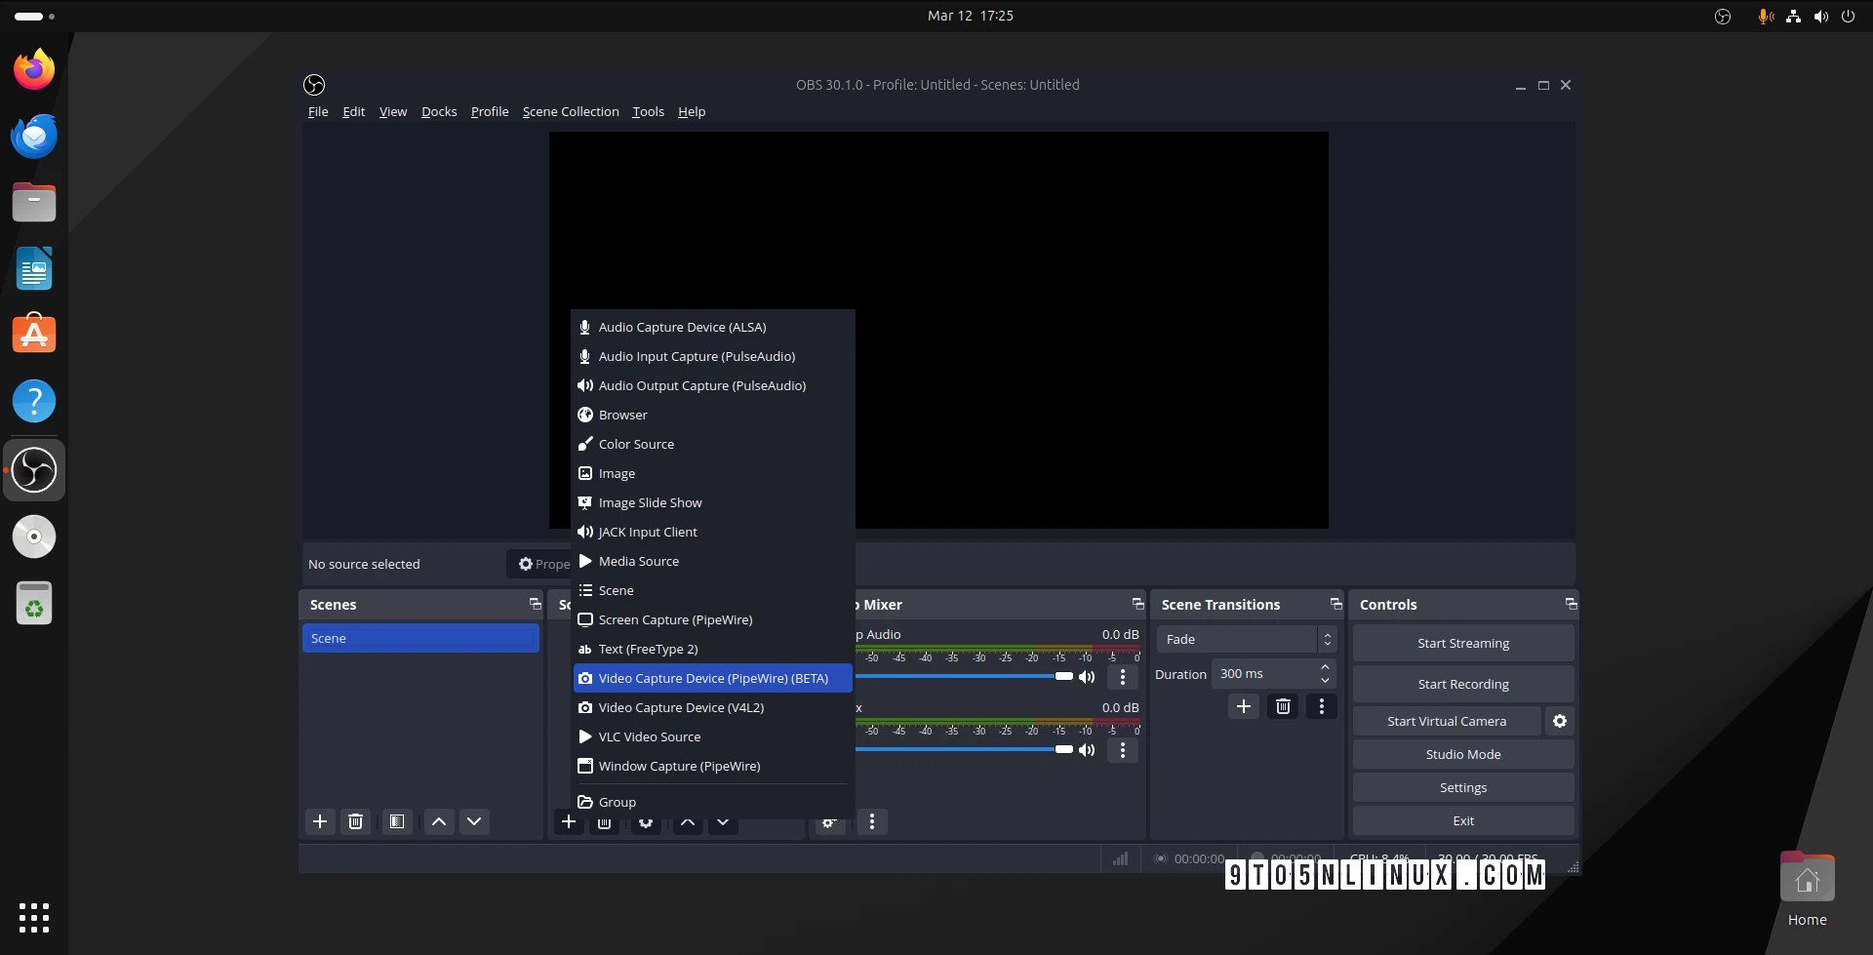Open scene filters icon in Scenes panel
1873x955 pixels.
pyautogui.click(x=397, y=821)
